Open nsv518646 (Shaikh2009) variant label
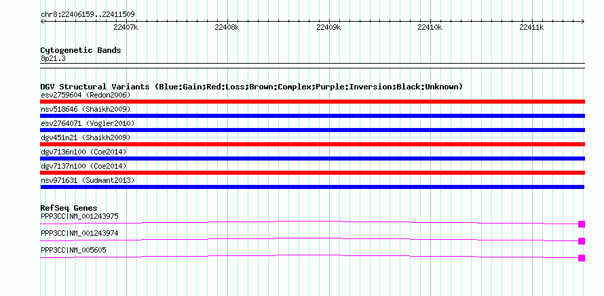Screen dimensions: 604x296 click(x=86, y=109)
